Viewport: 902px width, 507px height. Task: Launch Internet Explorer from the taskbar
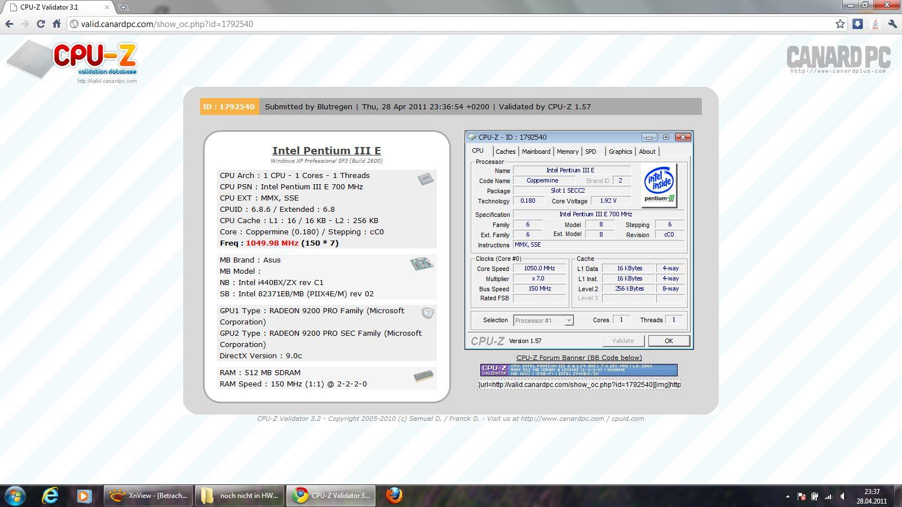50,496
